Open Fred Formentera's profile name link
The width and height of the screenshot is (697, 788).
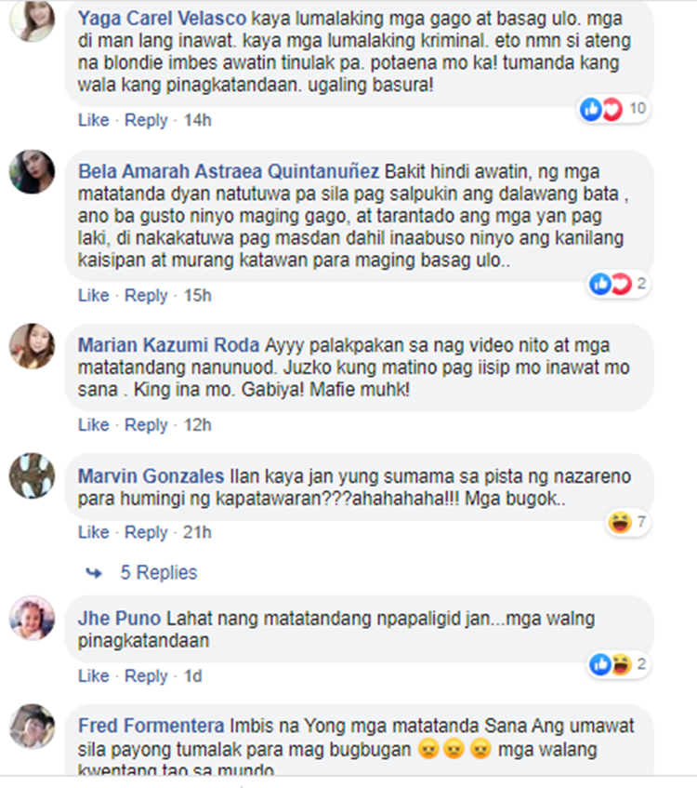[151, 726]
